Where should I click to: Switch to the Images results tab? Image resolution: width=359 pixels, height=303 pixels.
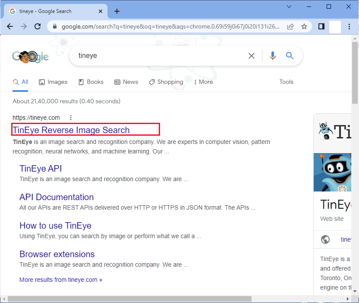(x=53, y=82)
